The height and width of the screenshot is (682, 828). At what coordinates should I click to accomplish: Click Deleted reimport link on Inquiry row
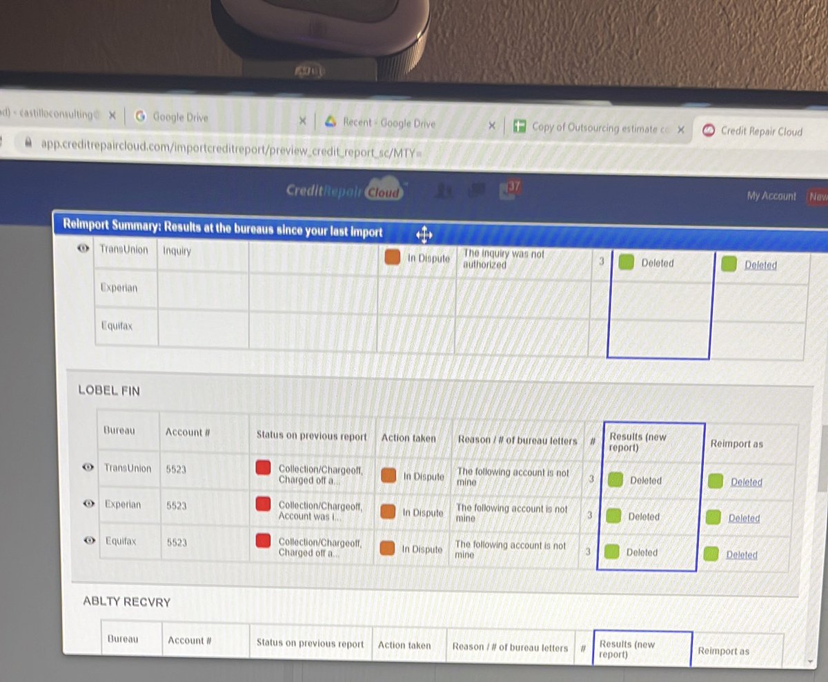point(760,265)
